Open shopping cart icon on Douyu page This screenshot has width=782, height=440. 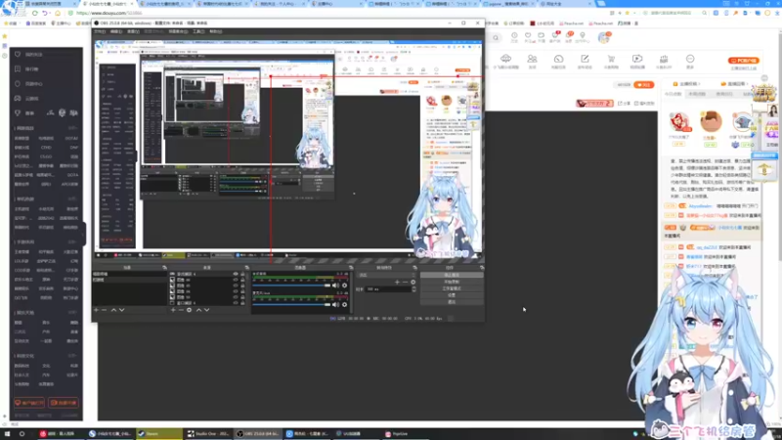[x=611, y=61]
